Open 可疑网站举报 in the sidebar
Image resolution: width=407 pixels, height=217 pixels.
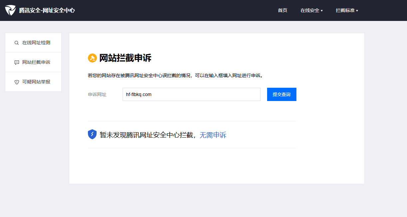point(33,82)
